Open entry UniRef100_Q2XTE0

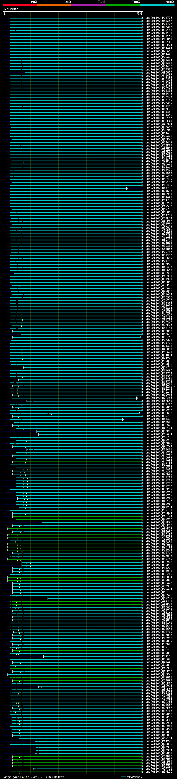click(x=159, y=100)
